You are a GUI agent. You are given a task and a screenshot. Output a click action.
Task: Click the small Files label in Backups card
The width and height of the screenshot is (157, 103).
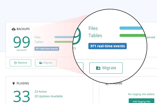pos(38,37)
